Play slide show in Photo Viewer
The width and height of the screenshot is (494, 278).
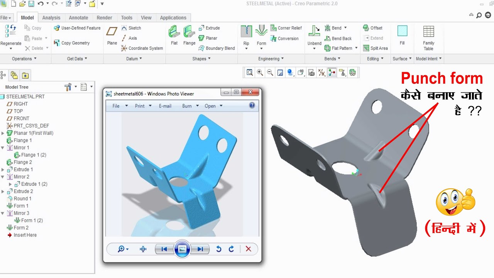coord(182,249)
